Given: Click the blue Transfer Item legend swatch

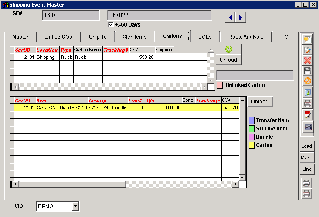Looking at the screenshot, I should [x=251, y=120].
